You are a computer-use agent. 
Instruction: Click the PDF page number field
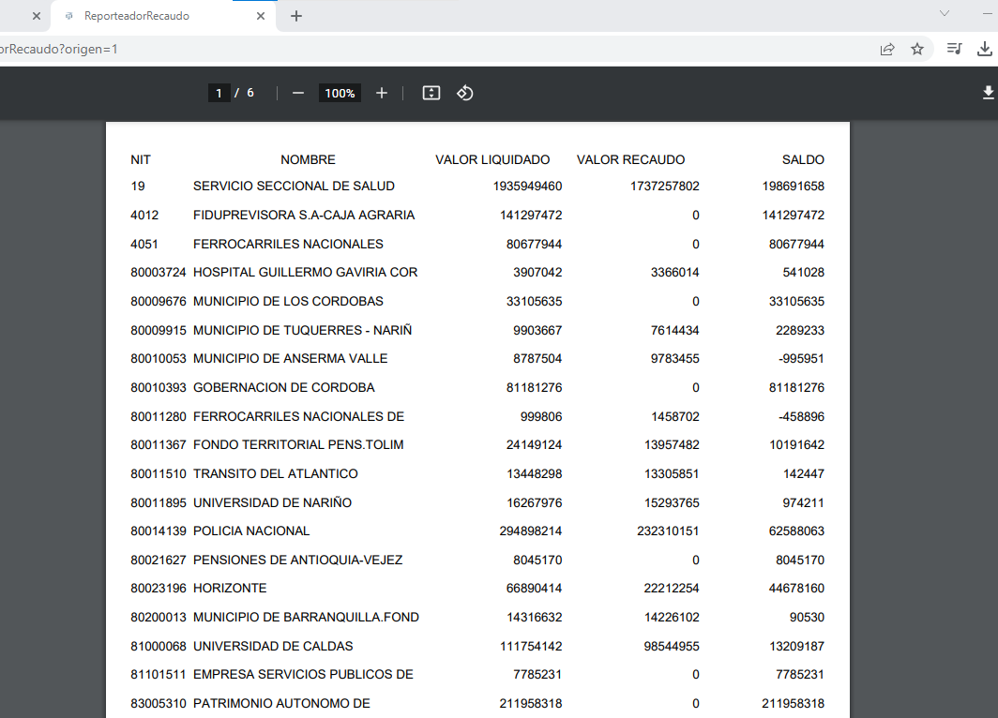219,93
